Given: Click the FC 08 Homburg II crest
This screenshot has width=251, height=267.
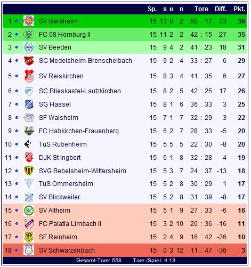Looking at the screenshot, I should pos(29,34).
